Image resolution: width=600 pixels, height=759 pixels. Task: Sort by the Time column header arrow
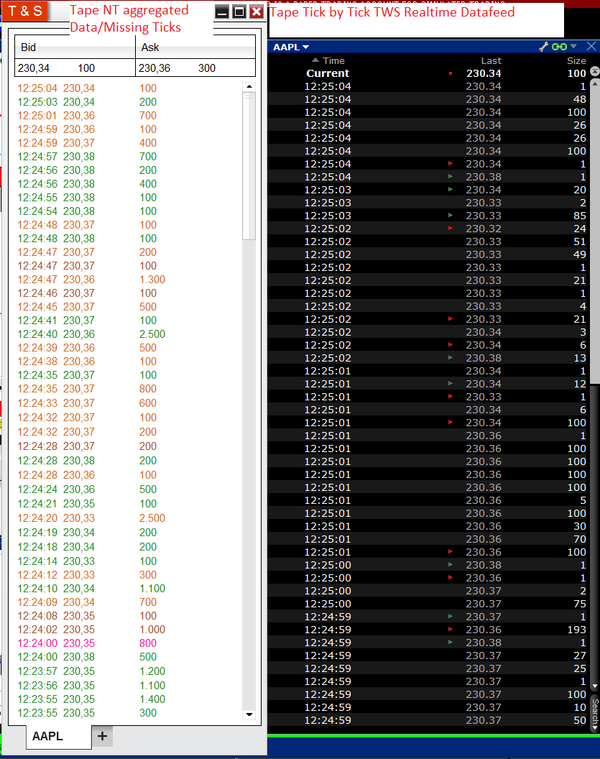(x=315, y=60)
